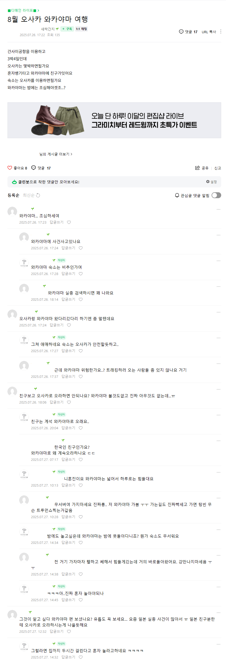Click the 좋아요 heart icon
The height and width of the screenshot is (670, 226).
[10, 168]
